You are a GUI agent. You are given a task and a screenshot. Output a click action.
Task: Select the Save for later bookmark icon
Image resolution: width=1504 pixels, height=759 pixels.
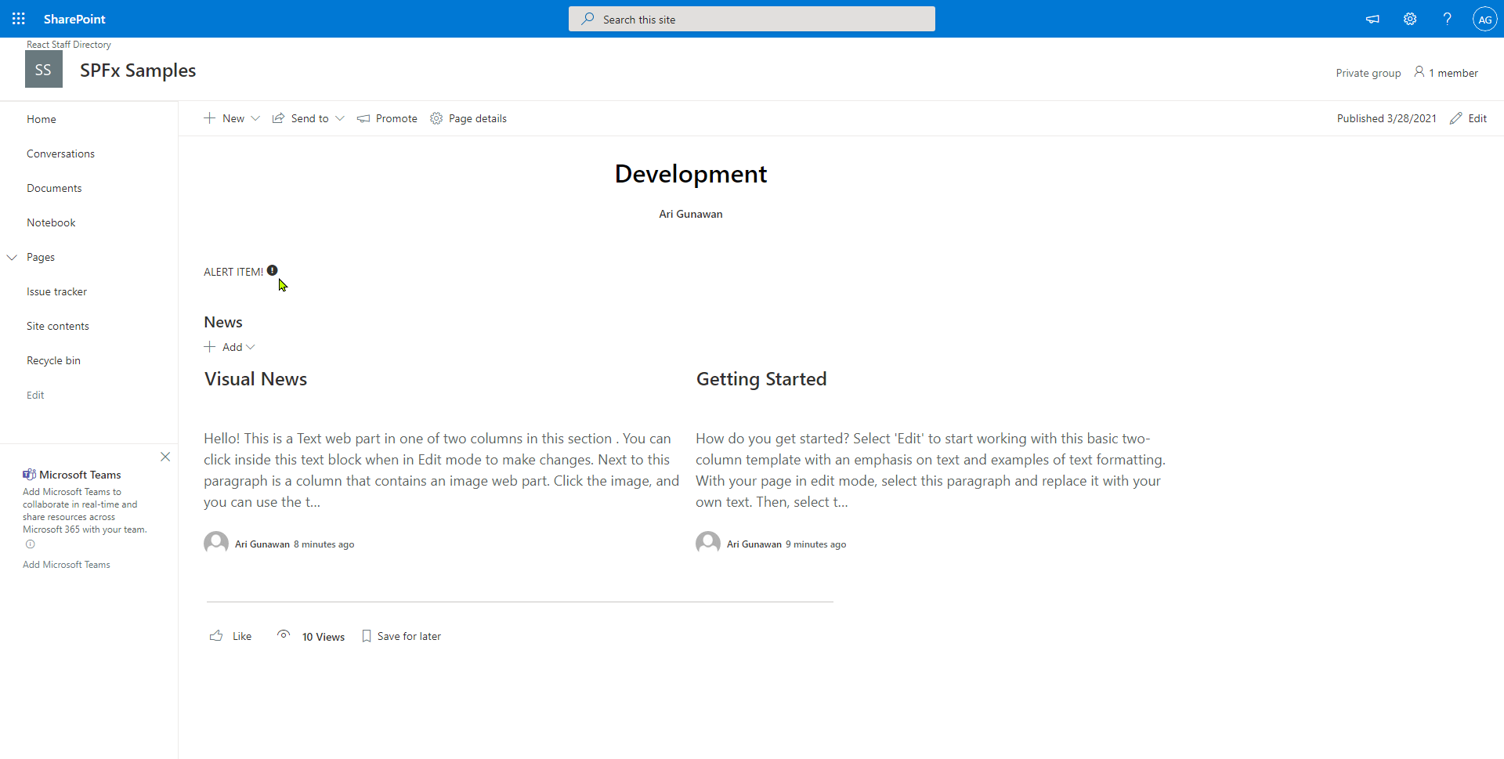(x=367, y=635)
